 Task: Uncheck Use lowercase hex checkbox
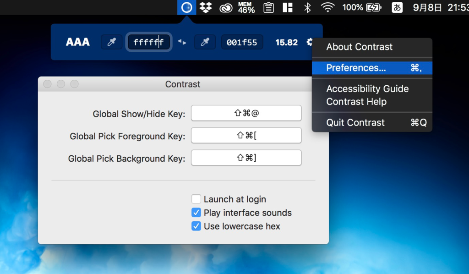point(196,226)
